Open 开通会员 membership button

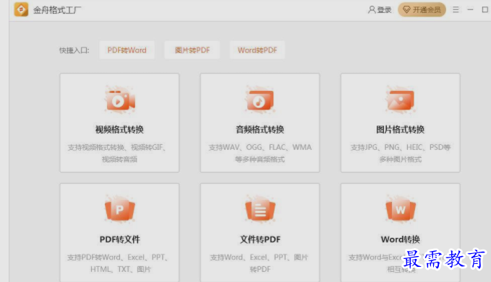(x=422, y=9)
